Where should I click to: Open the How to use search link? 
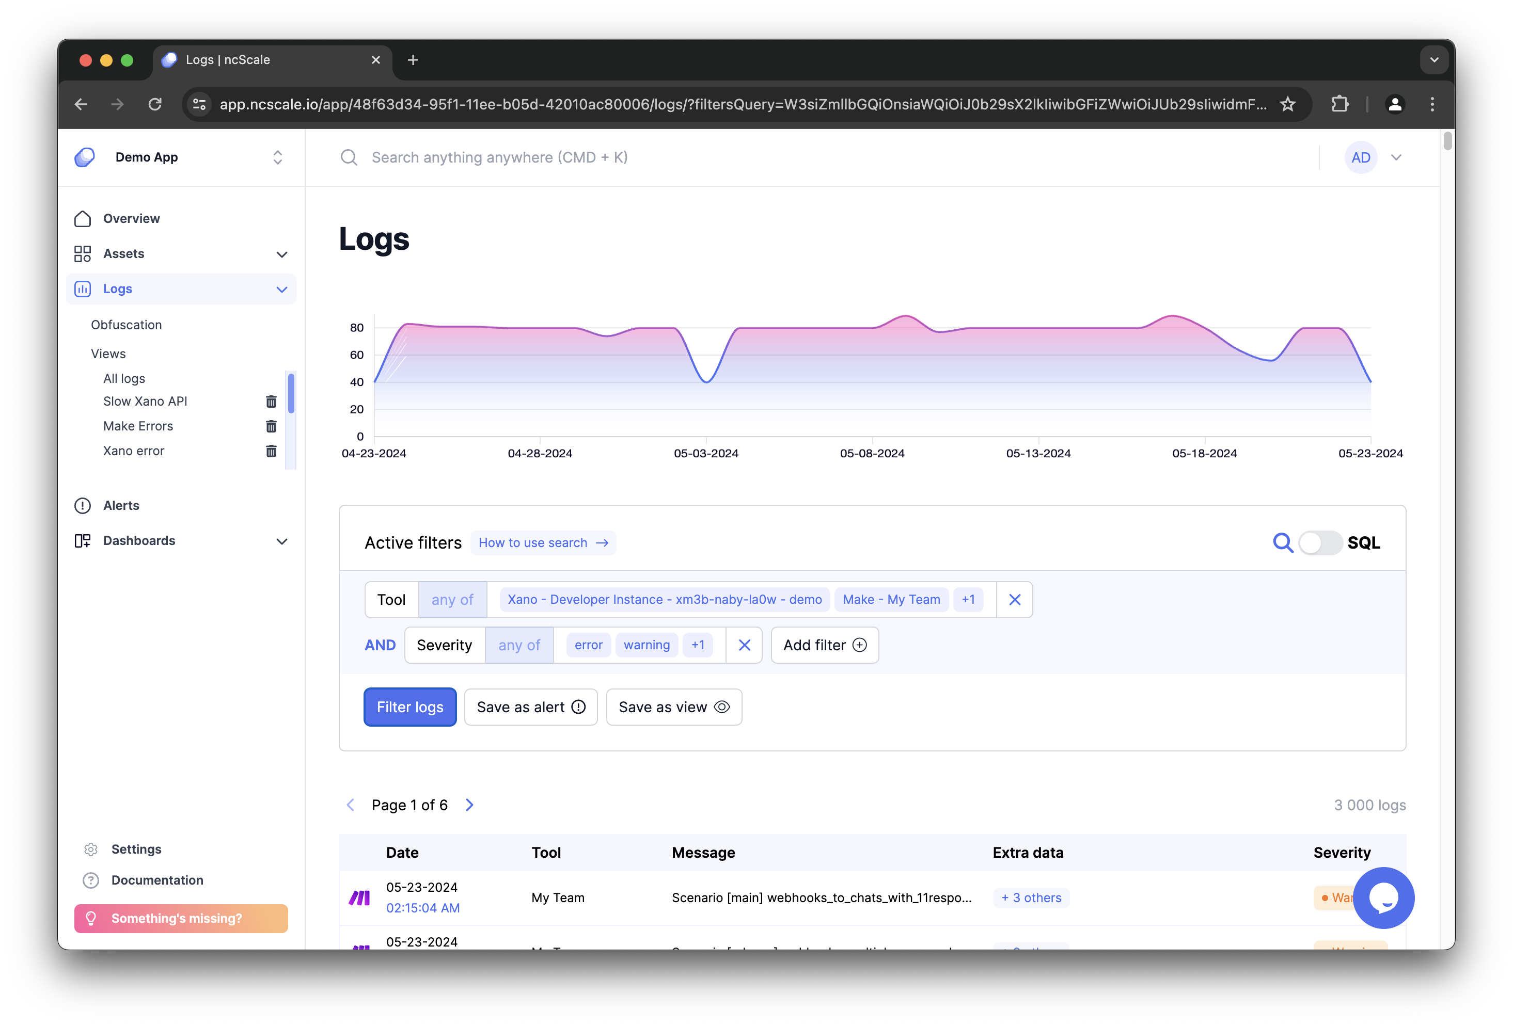(543, 542)
